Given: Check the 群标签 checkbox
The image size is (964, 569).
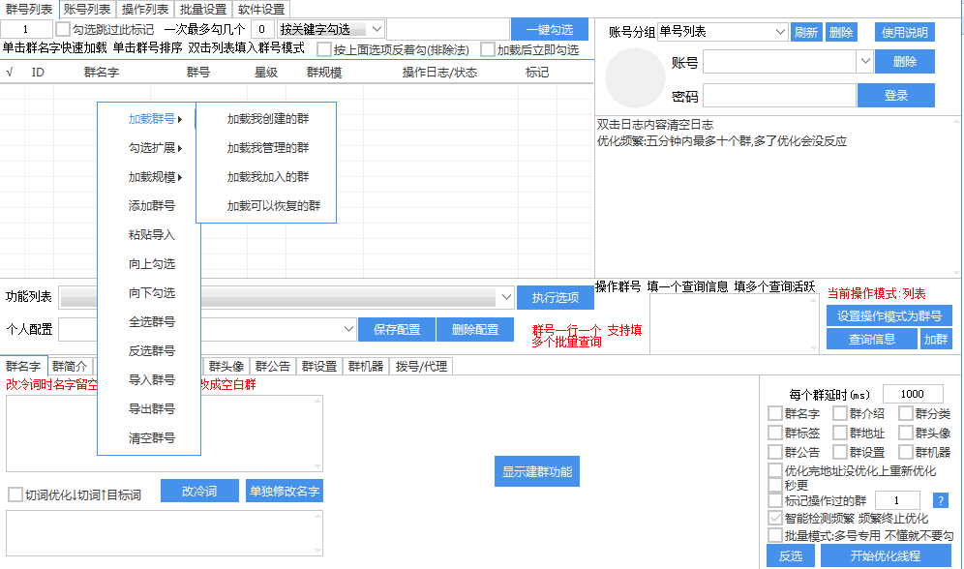Looking at the screenshot, I should pos(774,433).
